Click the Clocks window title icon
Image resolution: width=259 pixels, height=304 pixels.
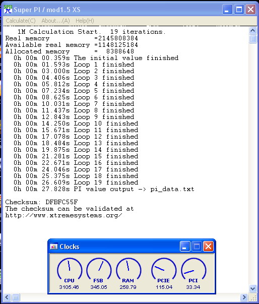[x=53, y=247]
